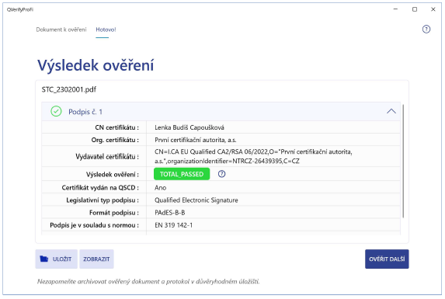This screenshot has height=299, width=445.
Task: Click the file name STC_2302001.pdf
Action: [68, 89]
